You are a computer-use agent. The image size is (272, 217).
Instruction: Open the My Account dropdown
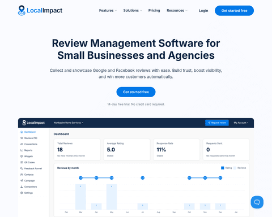click(x=241, y=123)
